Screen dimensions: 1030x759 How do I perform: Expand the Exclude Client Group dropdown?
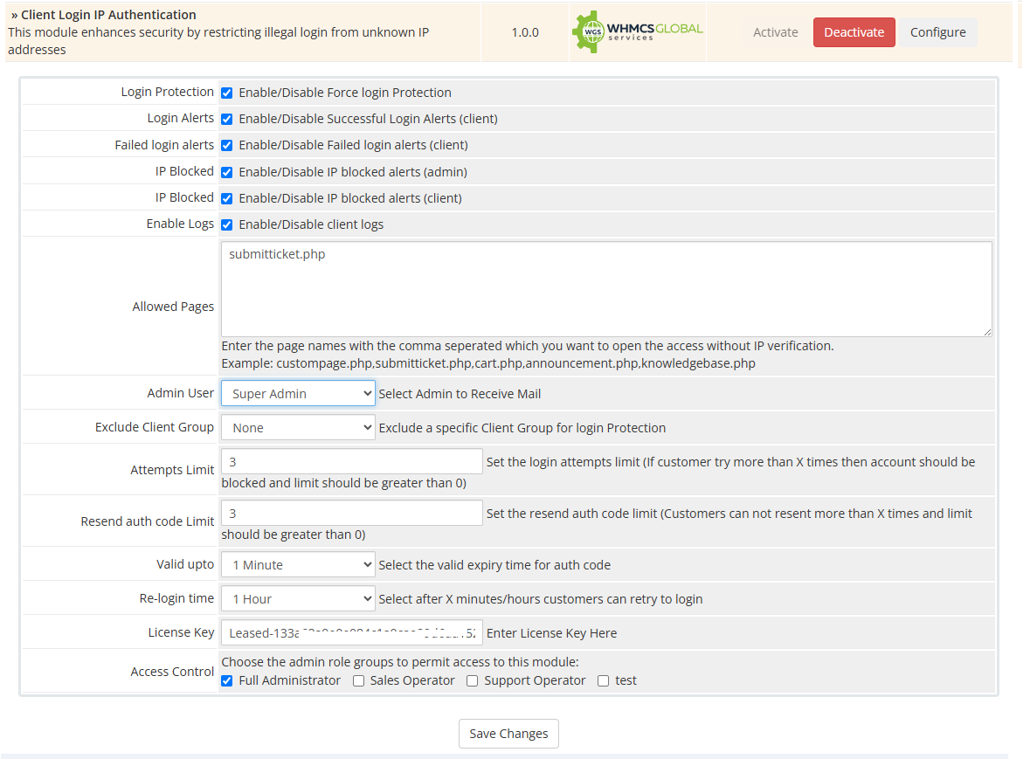point(298,428)
